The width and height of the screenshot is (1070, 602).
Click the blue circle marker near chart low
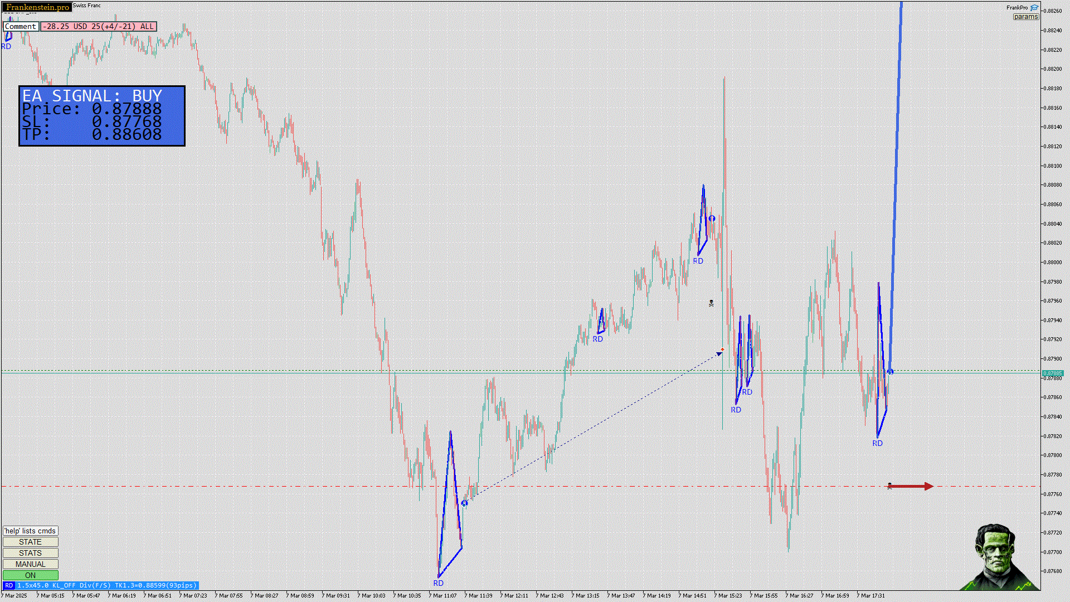(464, 503)
